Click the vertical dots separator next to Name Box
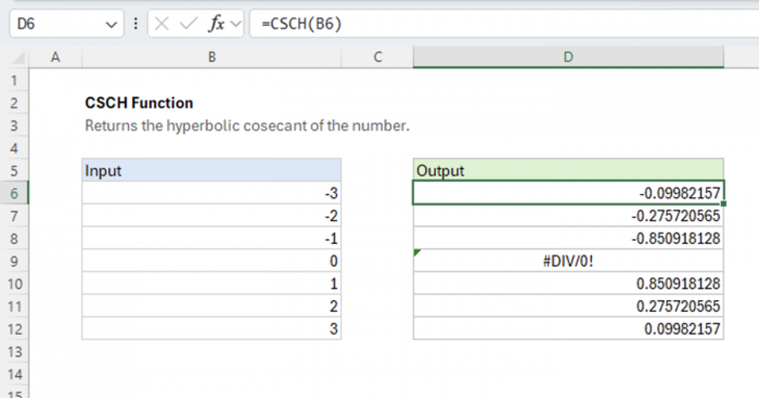The image size is (759, 398). tap(136, 24)
